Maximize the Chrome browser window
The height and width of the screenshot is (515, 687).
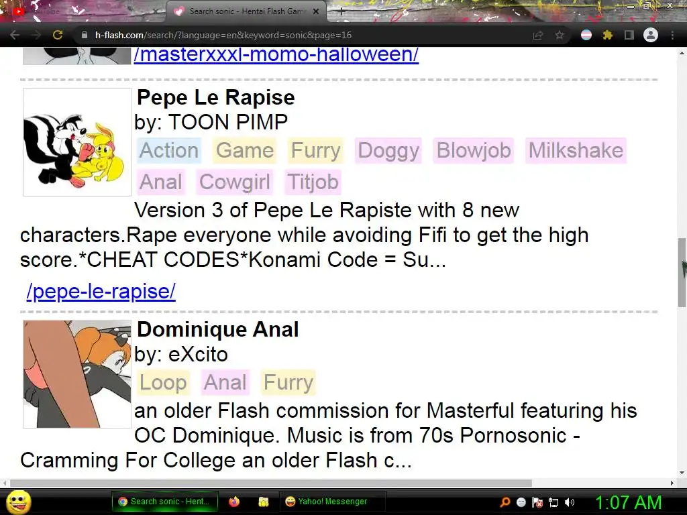tap(647, 6)
